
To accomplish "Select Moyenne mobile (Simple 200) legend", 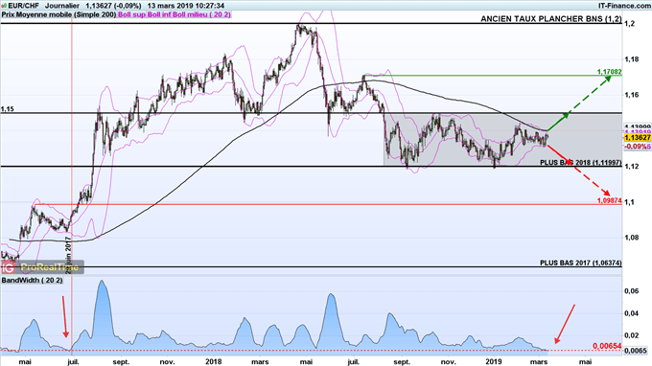I will point(66,14).
